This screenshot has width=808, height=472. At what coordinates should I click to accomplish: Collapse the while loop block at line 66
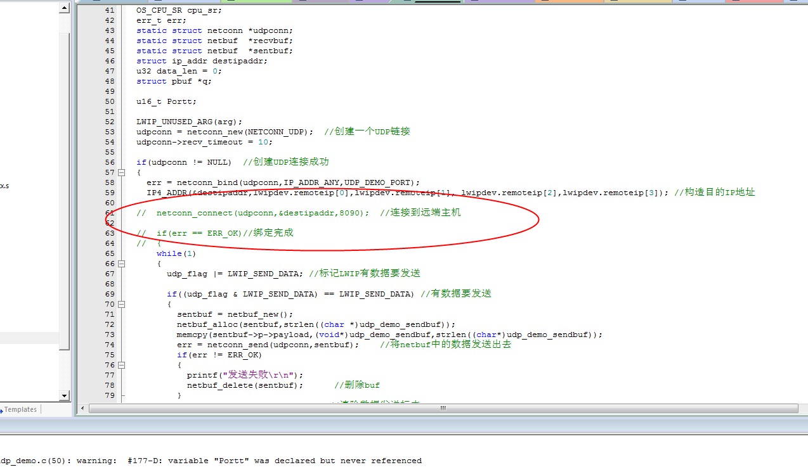[x=121, y=264]
